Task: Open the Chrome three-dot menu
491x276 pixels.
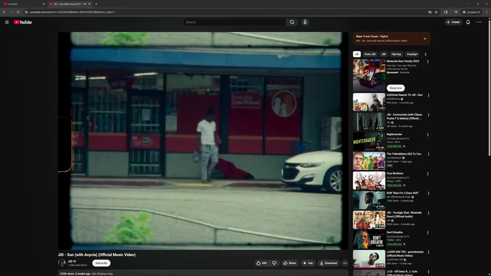Action: 486,12
